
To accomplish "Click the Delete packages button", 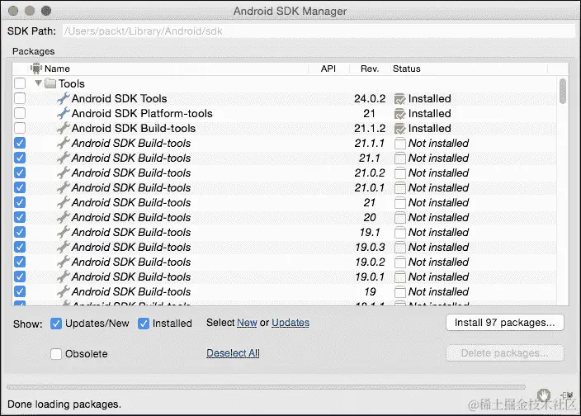I will click(505, 353).
